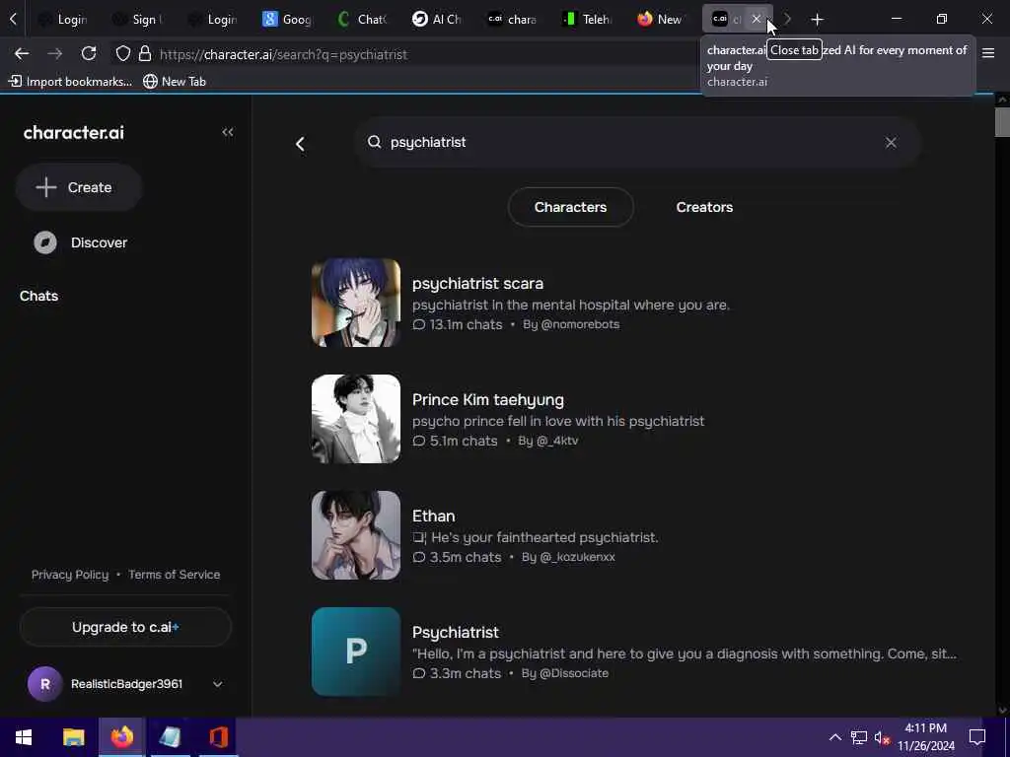The width and height of the screenshot is (1010, 757).
Task: Open the Privacy Policy link
Action: 70,575
